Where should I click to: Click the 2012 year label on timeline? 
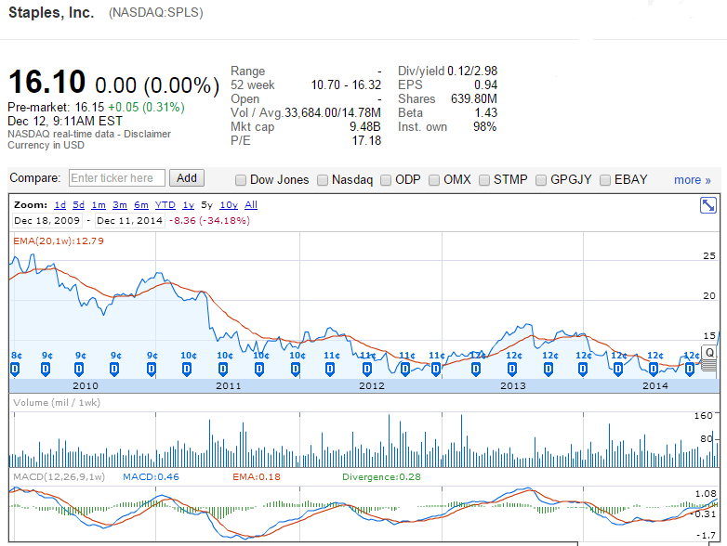pos(371,385)
